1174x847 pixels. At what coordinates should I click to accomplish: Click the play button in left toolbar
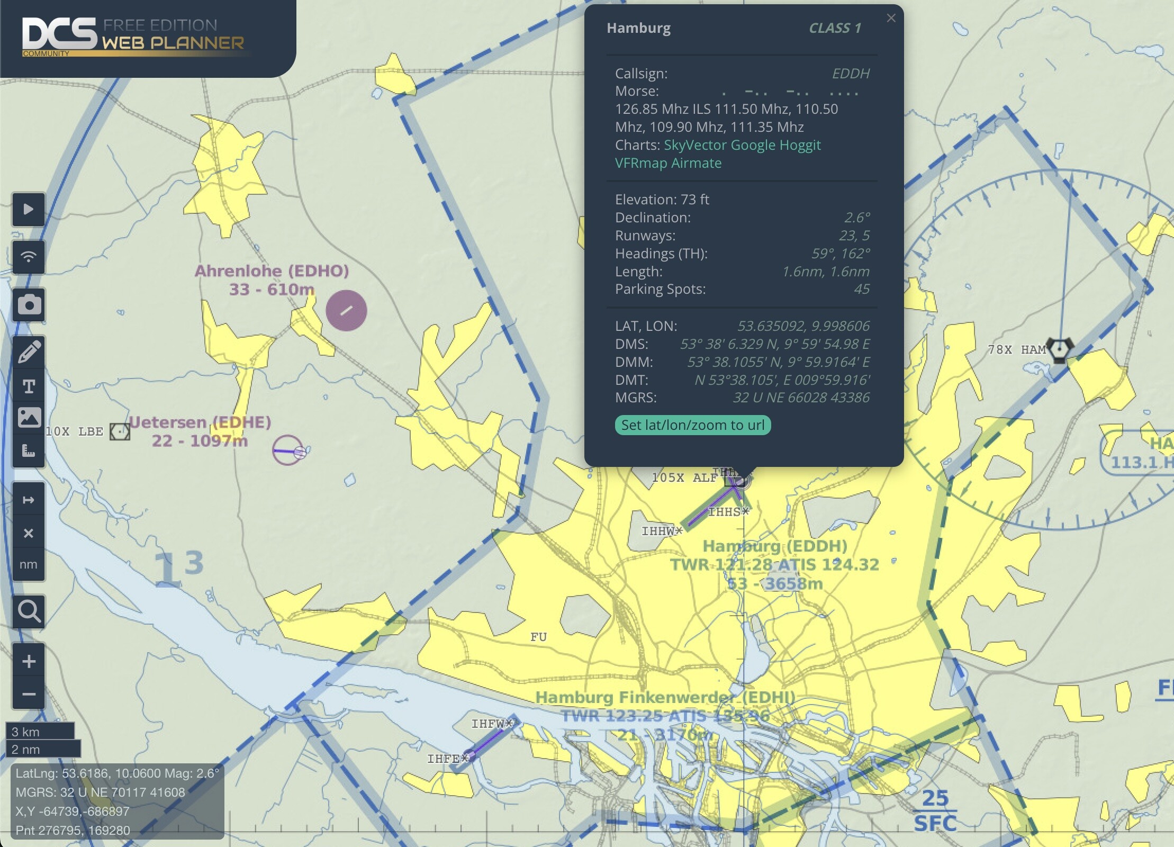(x=29, y=209)
